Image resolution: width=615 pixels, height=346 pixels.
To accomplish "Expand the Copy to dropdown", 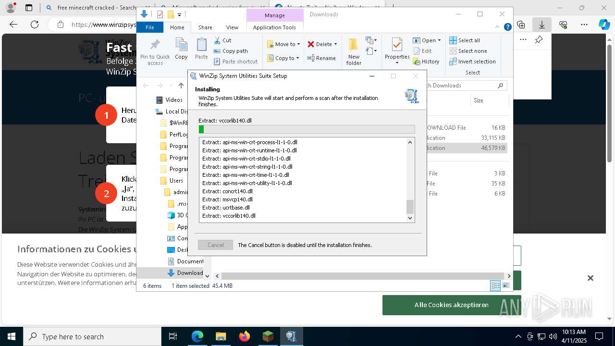I will 297,58.
